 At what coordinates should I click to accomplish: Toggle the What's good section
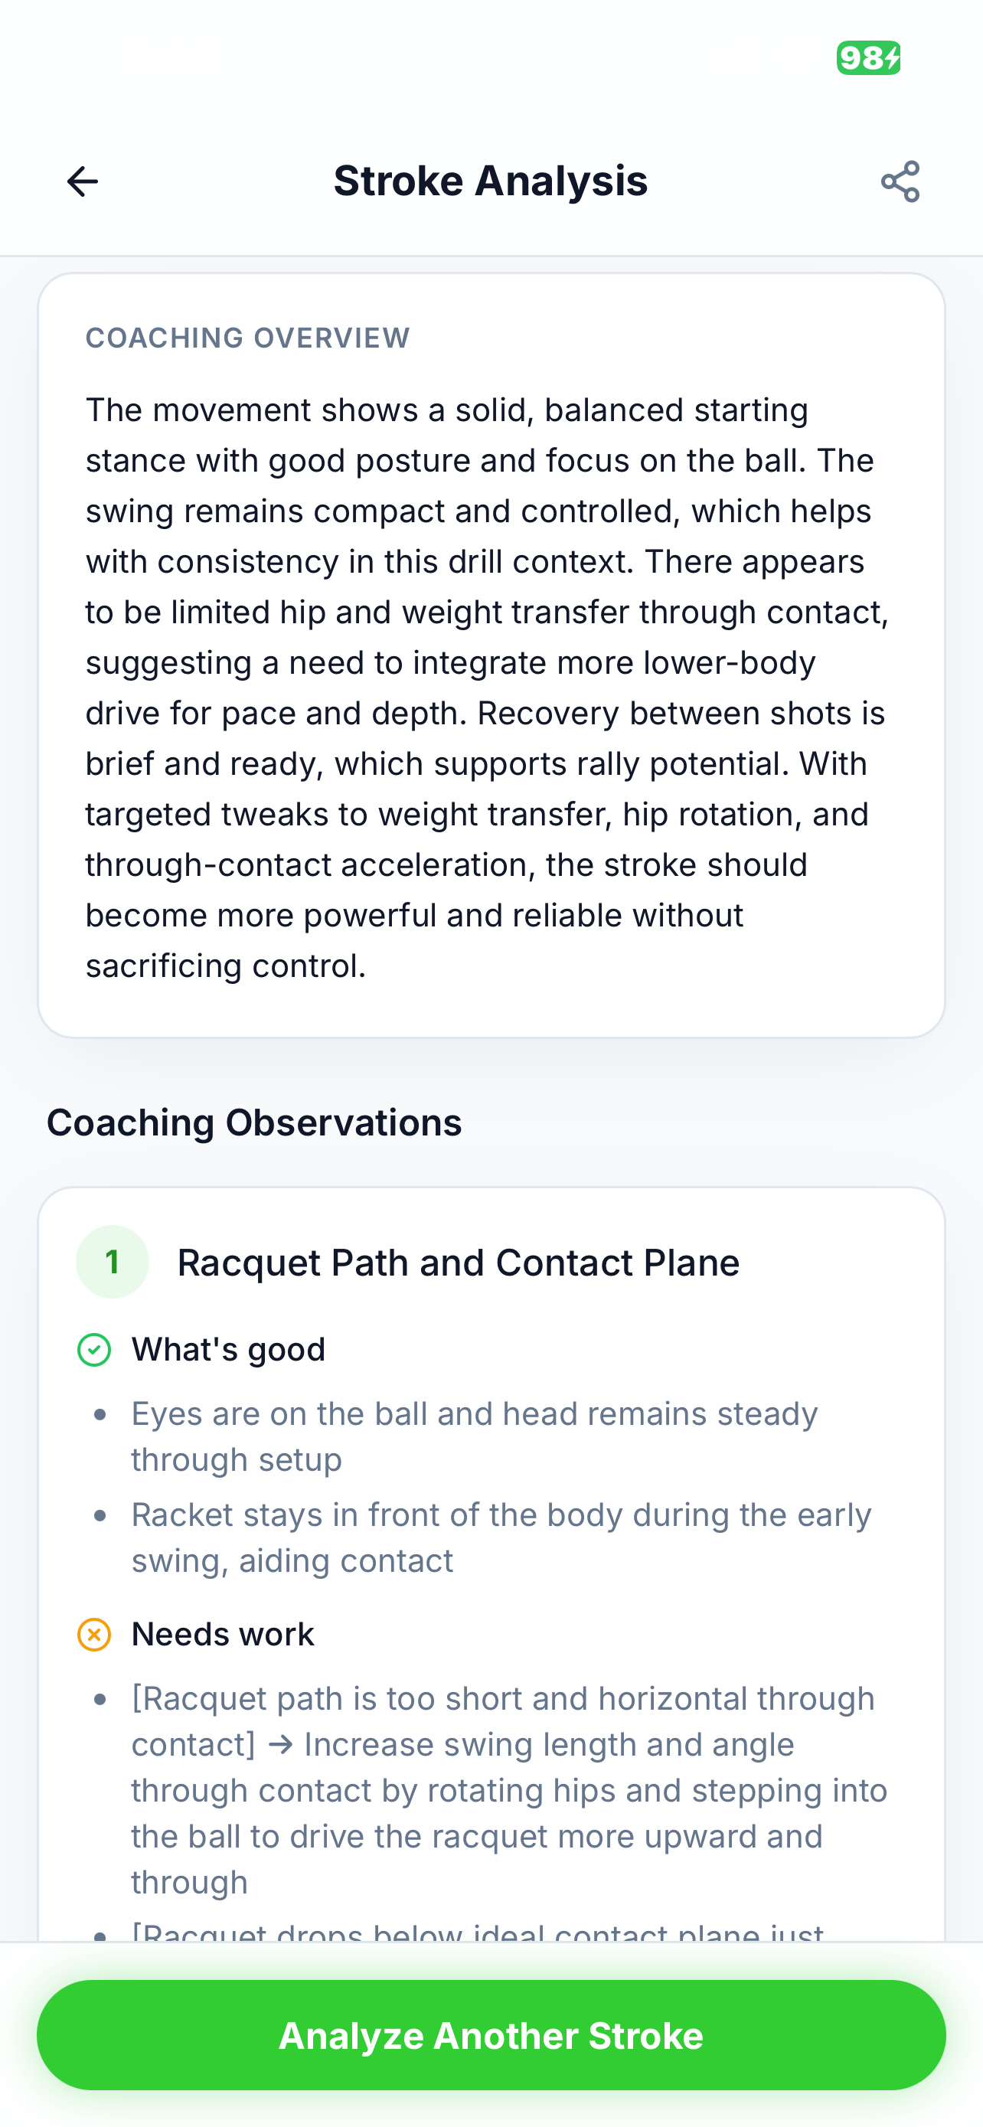coord(228,1348)
